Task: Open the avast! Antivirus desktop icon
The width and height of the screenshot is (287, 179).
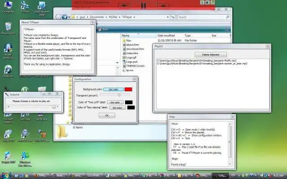Action: pyautogui.click(x=8, y=51)
